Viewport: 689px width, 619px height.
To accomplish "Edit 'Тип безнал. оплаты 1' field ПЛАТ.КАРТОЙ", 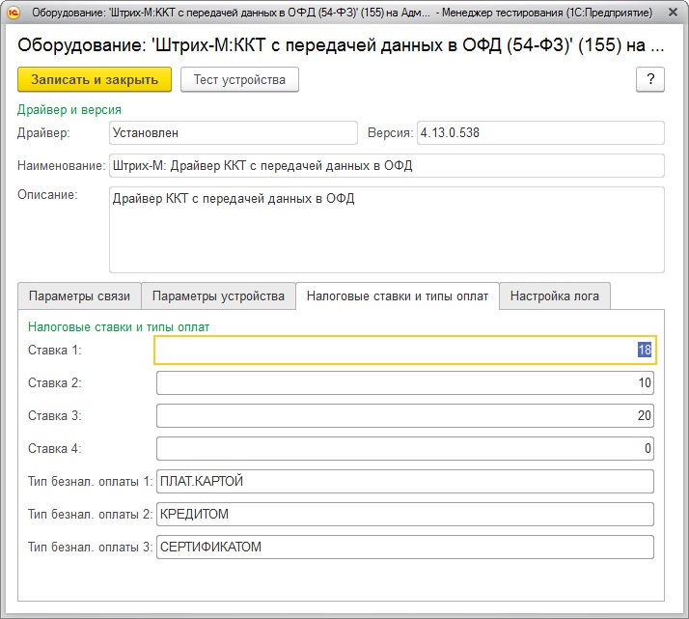I will coord(404,481).
